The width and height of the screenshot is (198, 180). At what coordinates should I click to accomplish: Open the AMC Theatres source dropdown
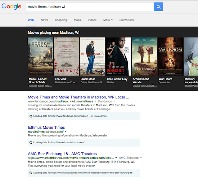click(130, 158)
